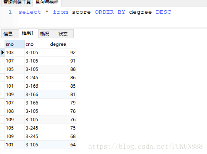Click the degree column header
The height and width of the screenshot is (154, 207).
tap(63, 44)
